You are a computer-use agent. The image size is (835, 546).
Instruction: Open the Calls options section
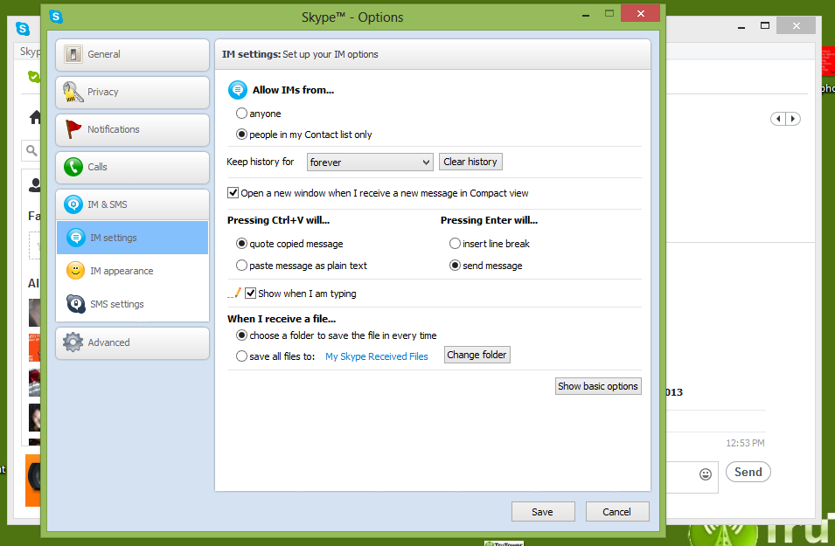click(x=132, y=167)
